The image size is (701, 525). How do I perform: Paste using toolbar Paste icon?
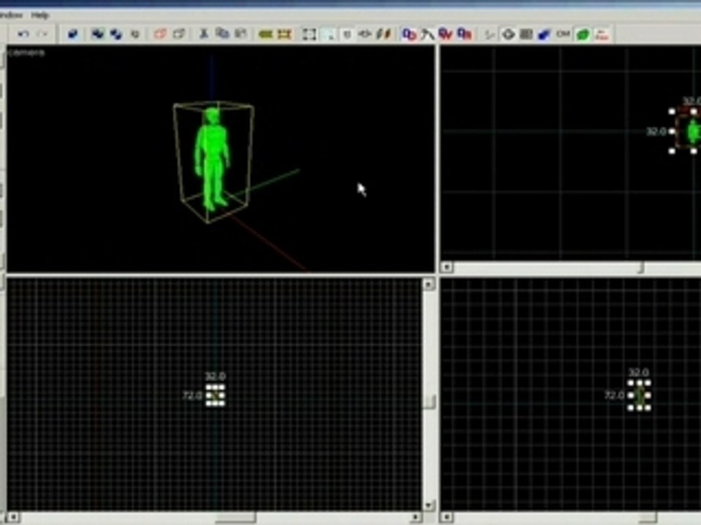(x=241, y=34)
